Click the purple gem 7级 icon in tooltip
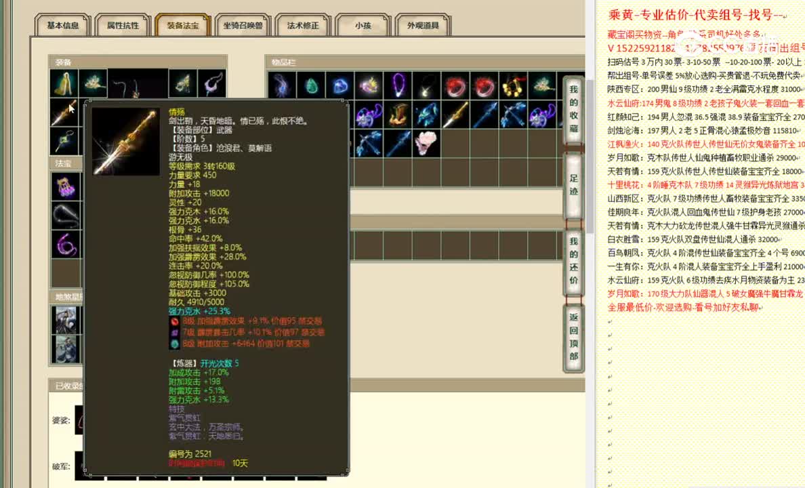Viewport: 805px width, 488px height. (x=175, y=332)
